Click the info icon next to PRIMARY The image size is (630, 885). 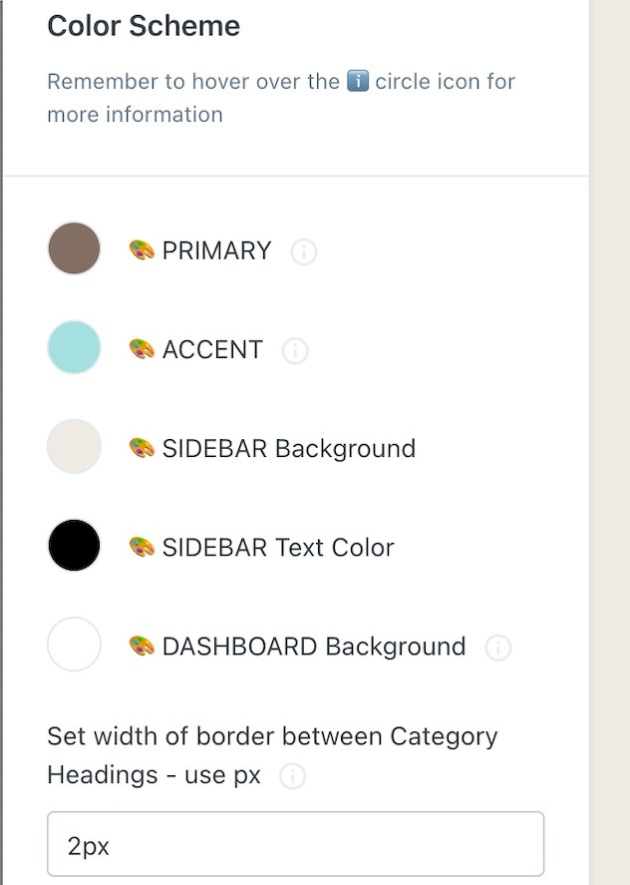pos(303,251)
